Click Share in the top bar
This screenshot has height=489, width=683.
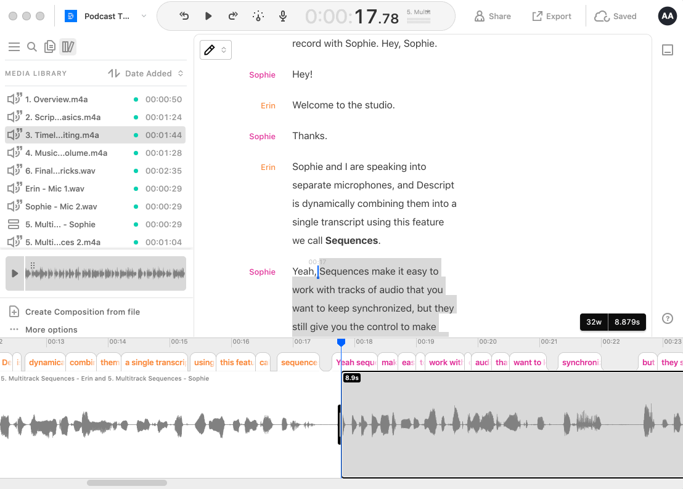(x=493, y=16)
